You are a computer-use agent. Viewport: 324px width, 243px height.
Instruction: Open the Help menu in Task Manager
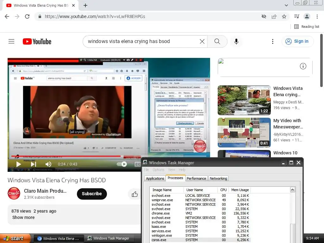coord(182,170)
